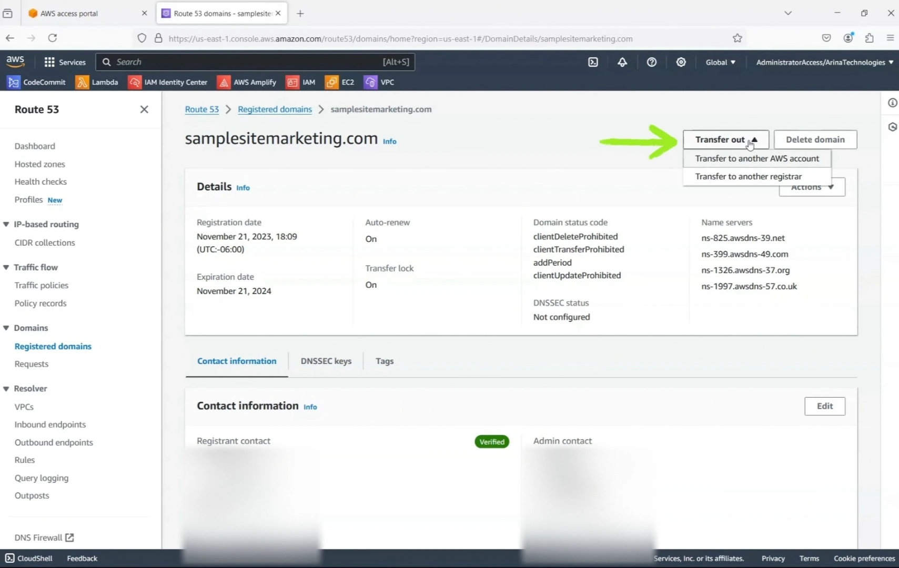The image size is (899, 568).
Task: Collapse the Resolver section
Action: (6, 389)
